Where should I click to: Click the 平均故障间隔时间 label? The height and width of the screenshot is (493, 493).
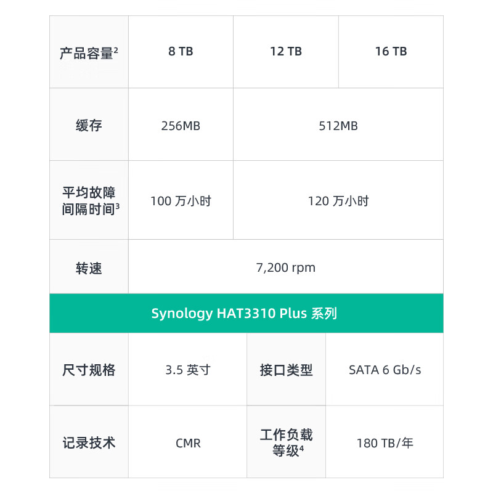(89, 201)
